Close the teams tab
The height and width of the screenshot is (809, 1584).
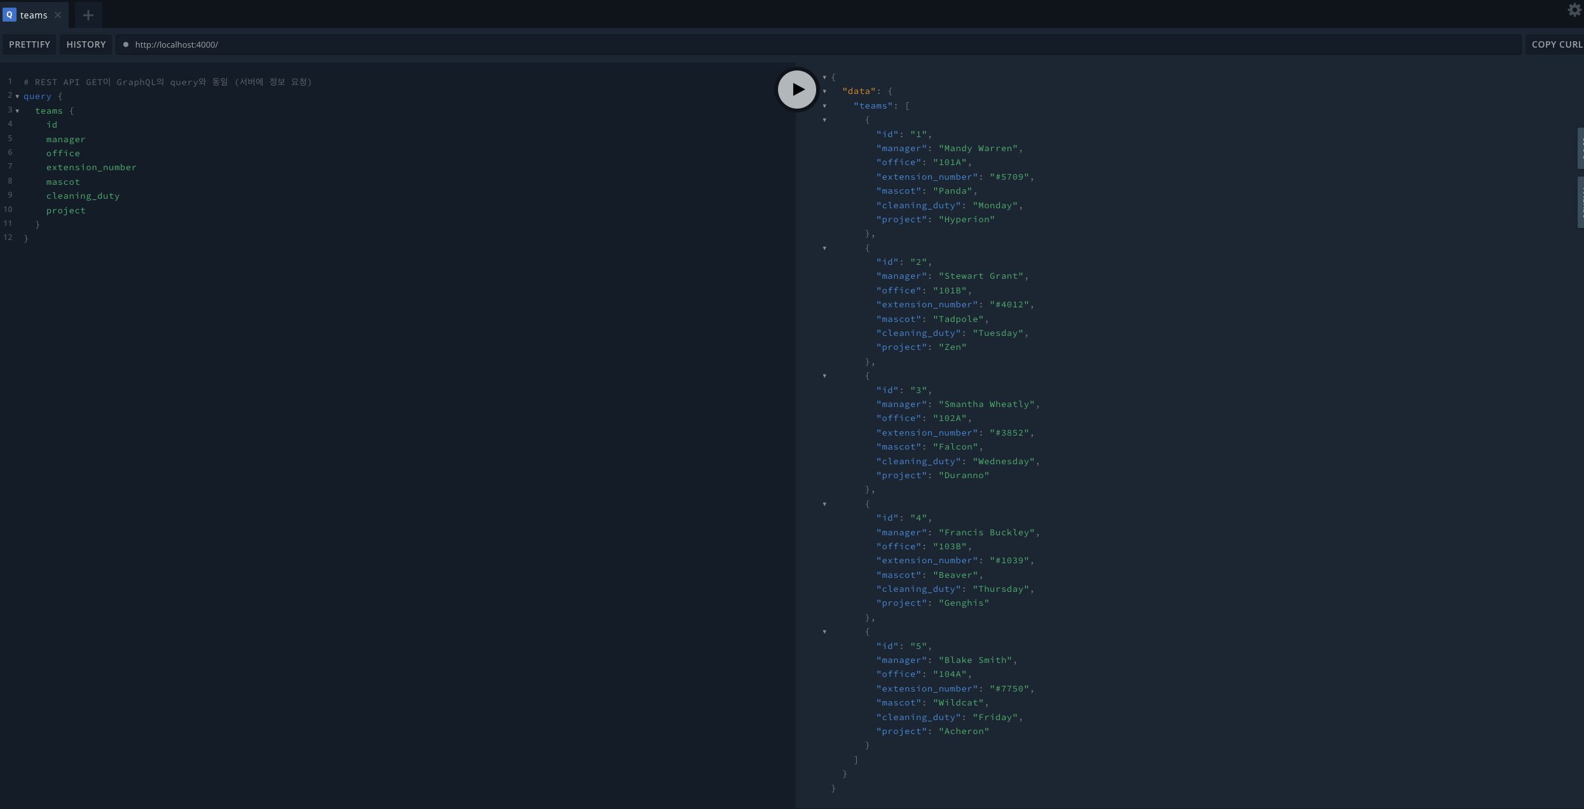tap(58, 15)
